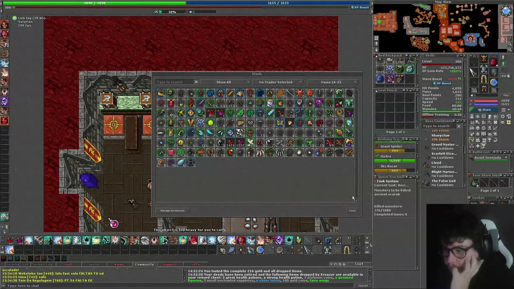
Task: Open the Spells chat tab
Action: 94,264
